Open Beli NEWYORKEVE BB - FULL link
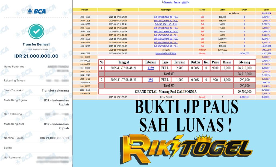 click(x=166, y=42)
